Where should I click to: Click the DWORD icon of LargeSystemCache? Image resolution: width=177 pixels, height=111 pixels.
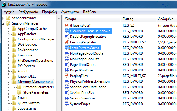(x=67, y=48)
